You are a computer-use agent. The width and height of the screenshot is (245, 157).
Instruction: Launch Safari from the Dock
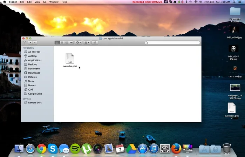coord(30,149)
